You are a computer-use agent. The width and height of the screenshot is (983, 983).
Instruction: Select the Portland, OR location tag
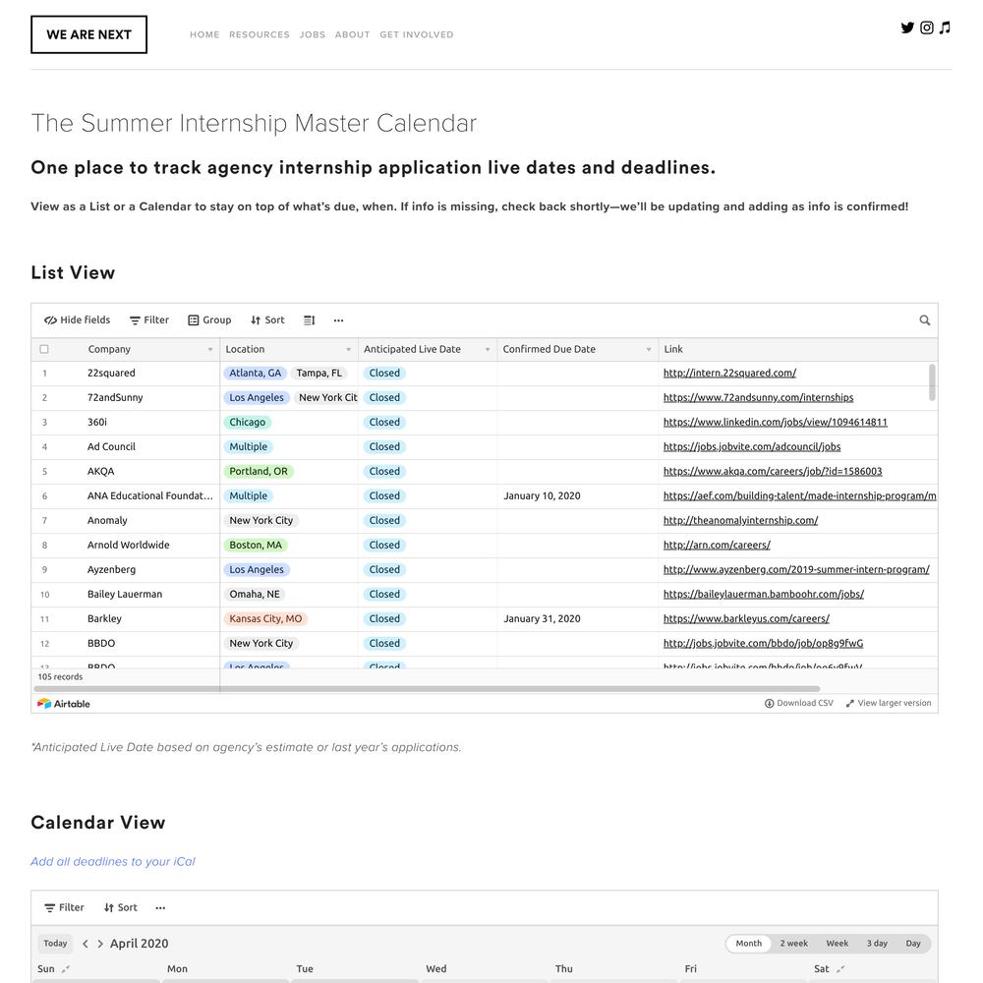259,472
